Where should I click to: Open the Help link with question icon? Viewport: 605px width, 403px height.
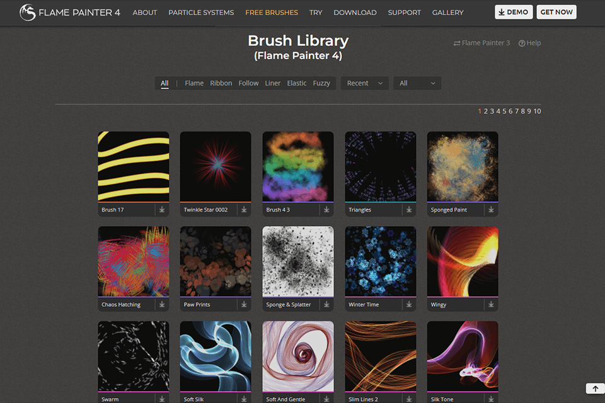click(x=529, y=43)
